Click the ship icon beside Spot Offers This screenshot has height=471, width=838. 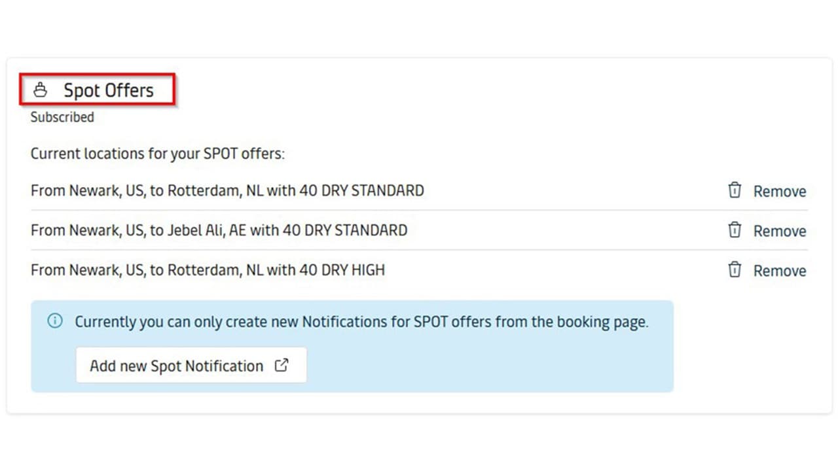pos(41,90)
